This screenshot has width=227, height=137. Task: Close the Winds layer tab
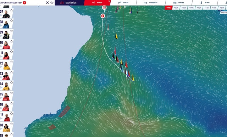tap(109, 1)
